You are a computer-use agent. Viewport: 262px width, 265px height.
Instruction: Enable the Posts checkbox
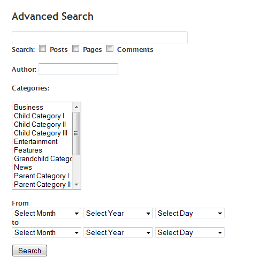pos(42,49)
